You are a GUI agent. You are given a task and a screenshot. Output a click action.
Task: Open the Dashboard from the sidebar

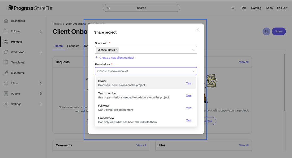click(x=6, y=21)
